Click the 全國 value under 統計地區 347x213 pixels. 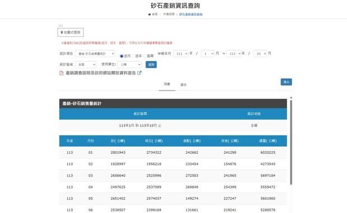click(254, 125)
